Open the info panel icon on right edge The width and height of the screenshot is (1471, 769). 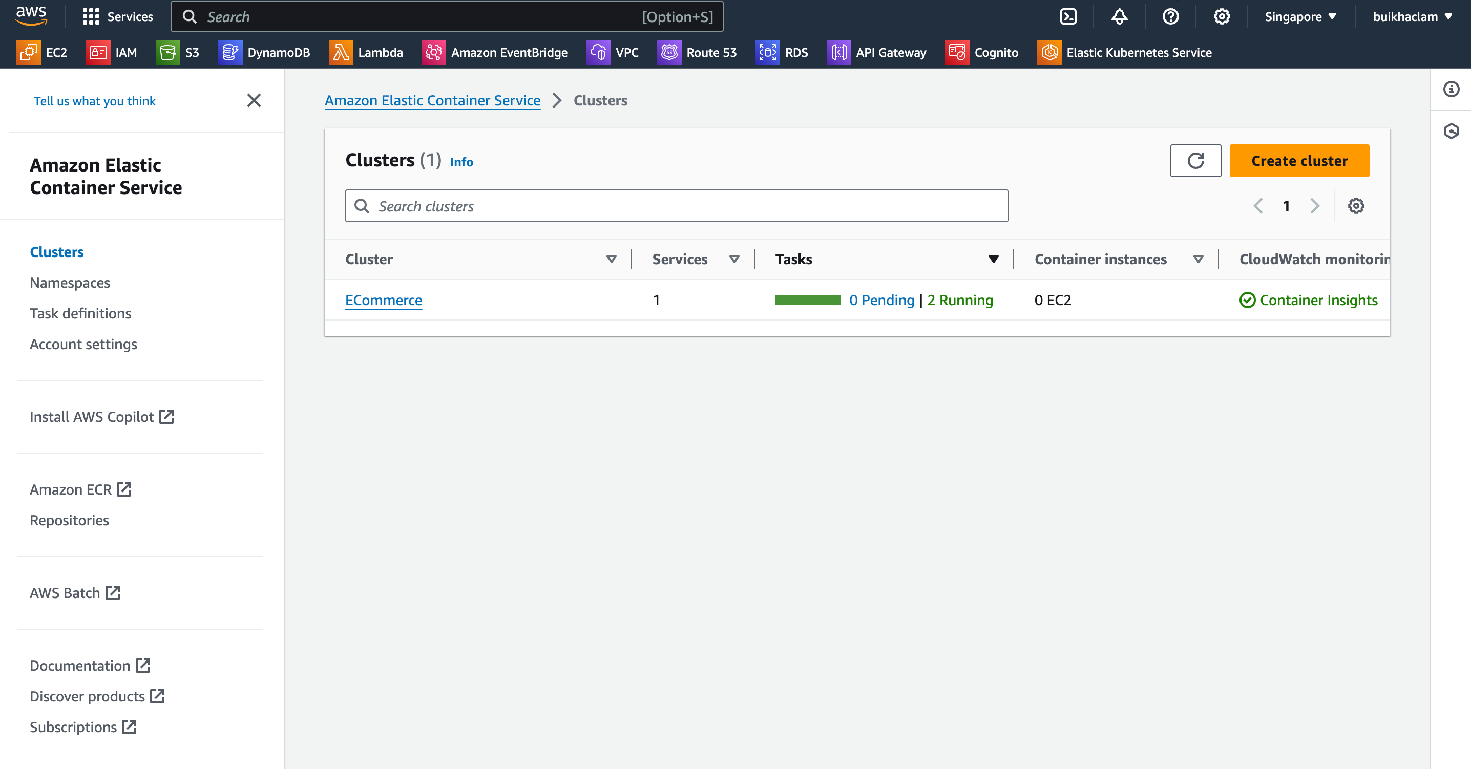tap(1451, 89)
